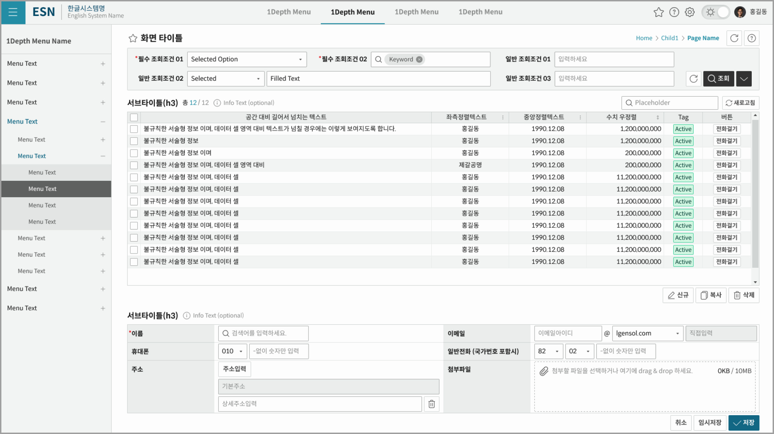Viewport: 774px width, 434px height.
Task: Open the lgensol.com email domain dropdown
Action: pyautogui.click(x=647, y=333)
